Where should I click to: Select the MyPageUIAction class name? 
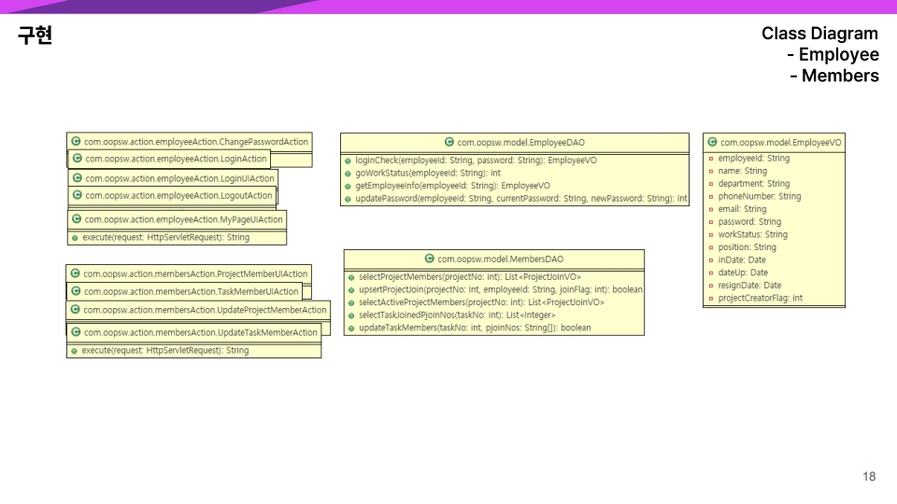[x=184, y=219]
